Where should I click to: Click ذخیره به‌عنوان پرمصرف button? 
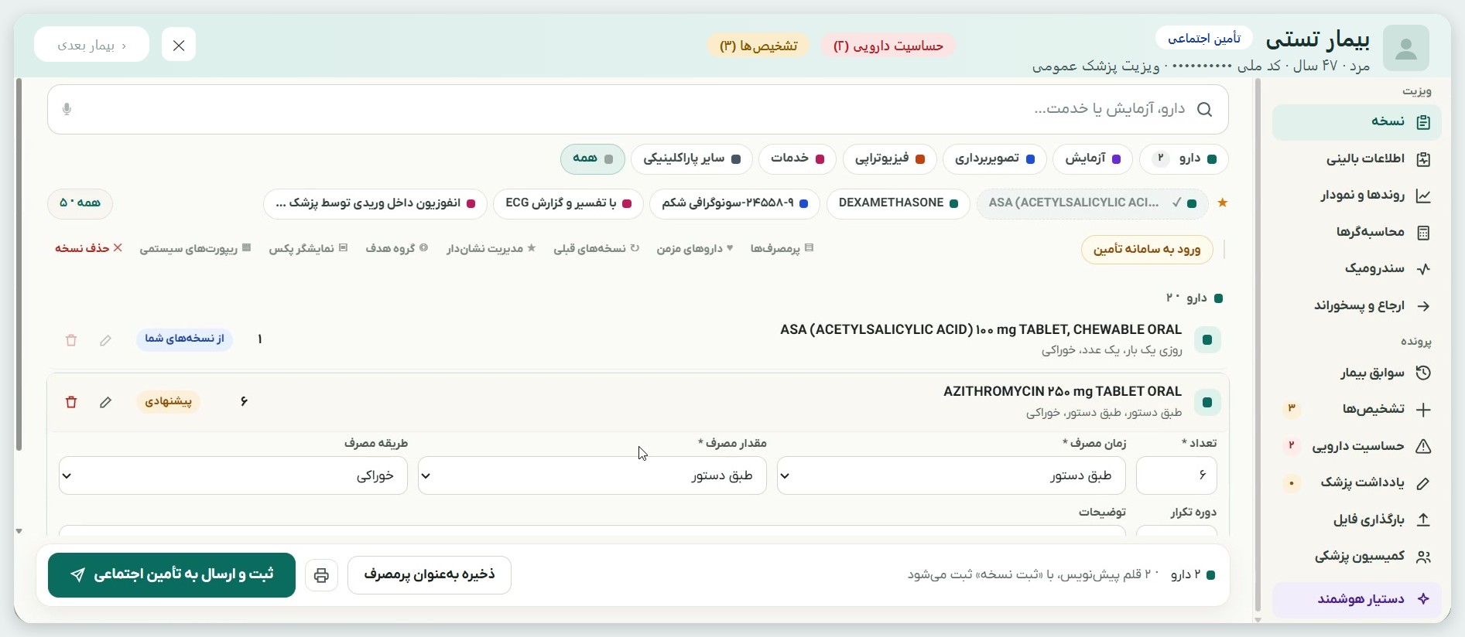[x=430, y=575]
